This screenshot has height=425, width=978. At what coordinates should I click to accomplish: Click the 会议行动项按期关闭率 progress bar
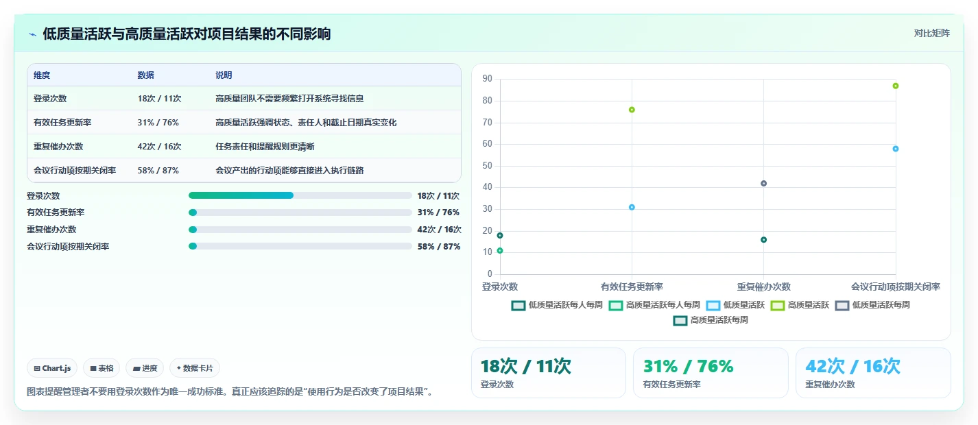[300, 246]
